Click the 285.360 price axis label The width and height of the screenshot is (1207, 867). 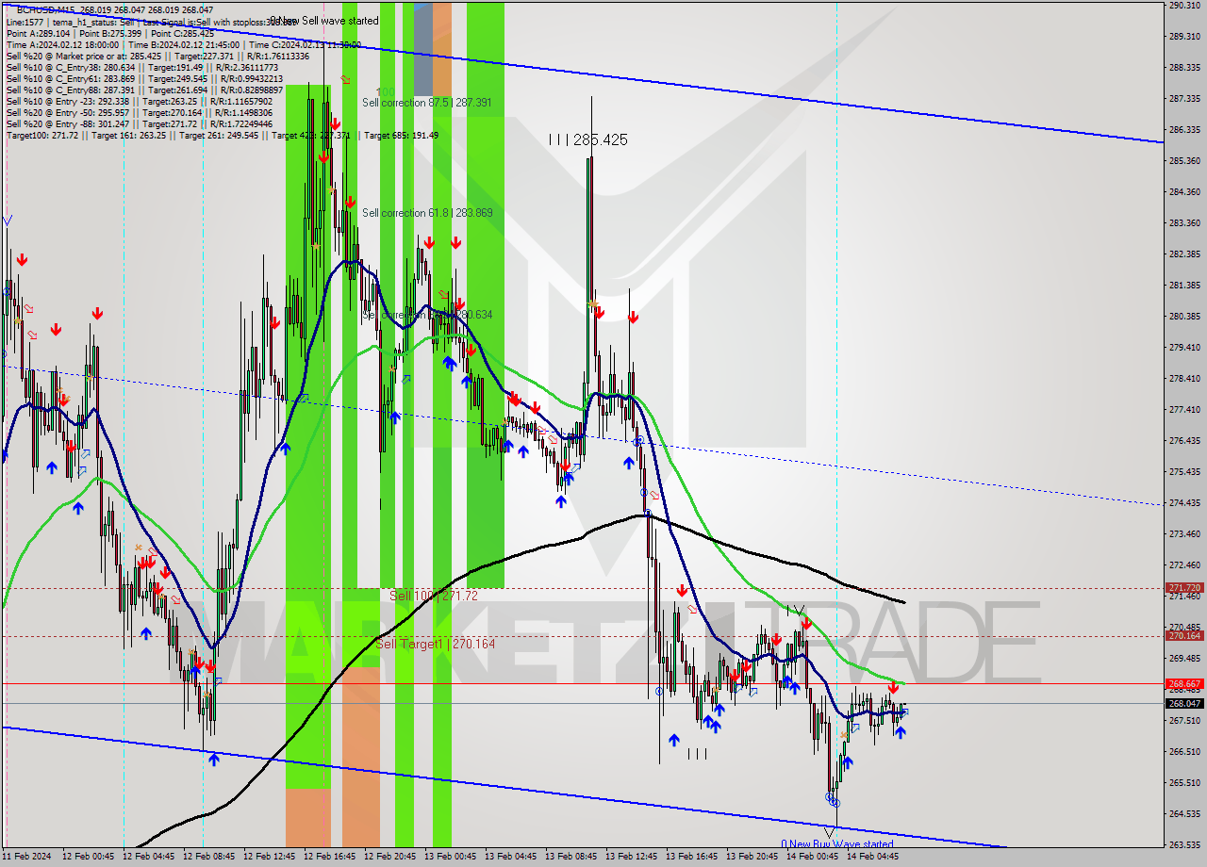click(1184, 160)
